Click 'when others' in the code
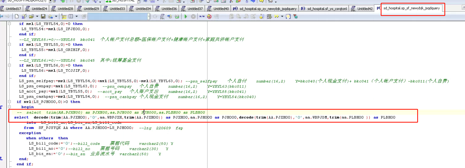Image resolution: width=465 pixels, height=168 pixels. tap(40, 138)
